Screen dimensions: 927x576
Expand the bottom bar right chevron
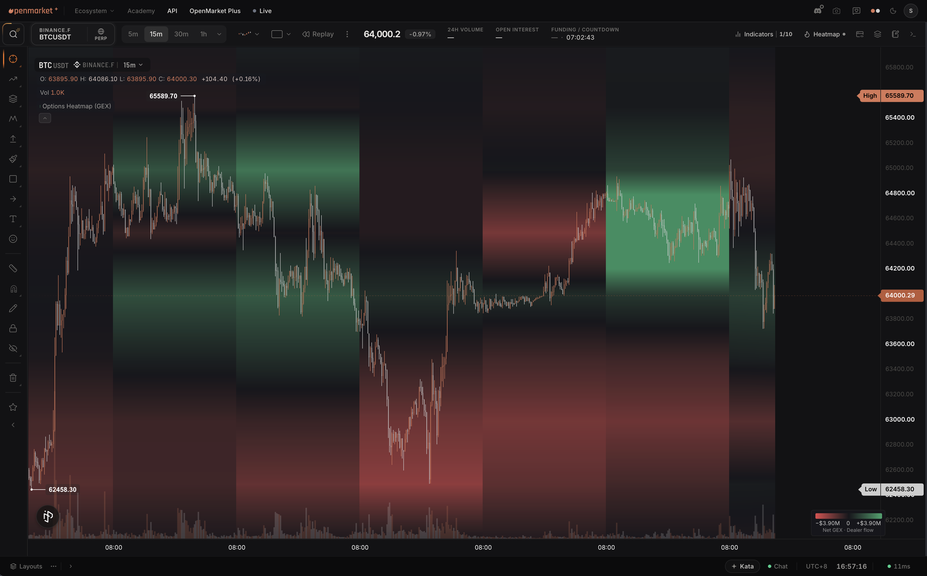[71, 566]
